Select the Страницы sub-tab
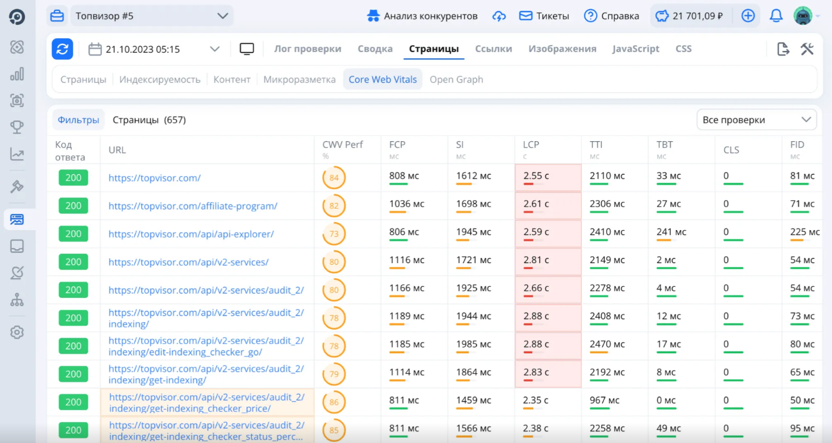 coord(83,79)
